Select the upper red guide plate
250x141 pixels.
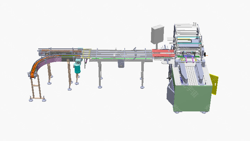click(x=163, y=51)
